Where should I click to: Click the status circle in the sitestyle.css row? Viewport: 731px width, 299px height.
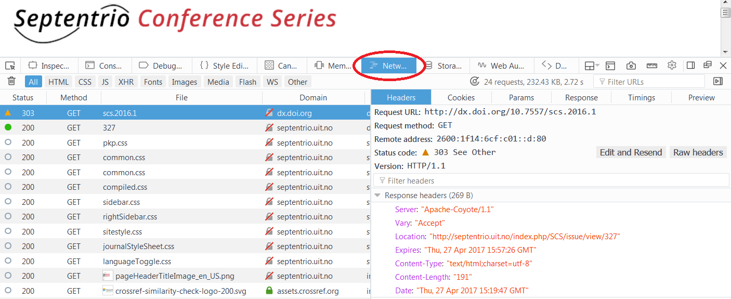[x=8, y=231]
